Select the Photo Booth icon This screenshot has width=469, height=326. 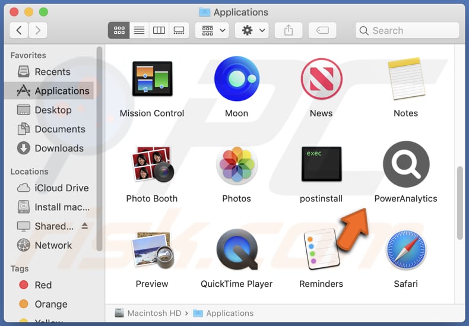point(152,164)
